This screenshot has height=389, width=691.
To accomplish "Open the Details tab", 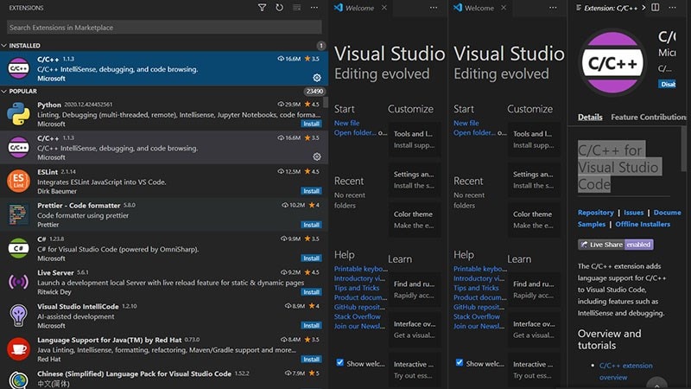I will 590,117.
